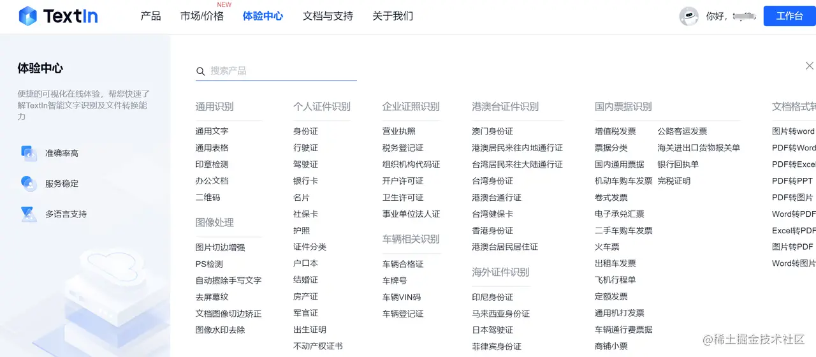Open 户口本 recognition

pos(305,263)
